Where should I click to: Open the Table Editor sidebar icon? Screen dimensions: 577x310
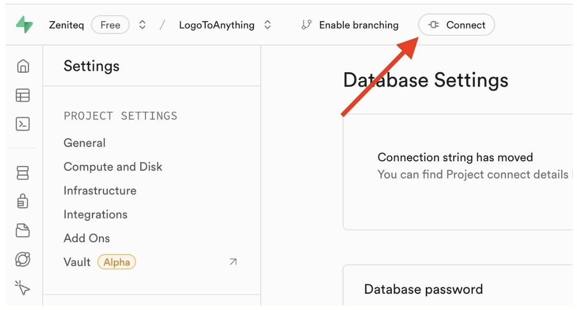[22, 95]
